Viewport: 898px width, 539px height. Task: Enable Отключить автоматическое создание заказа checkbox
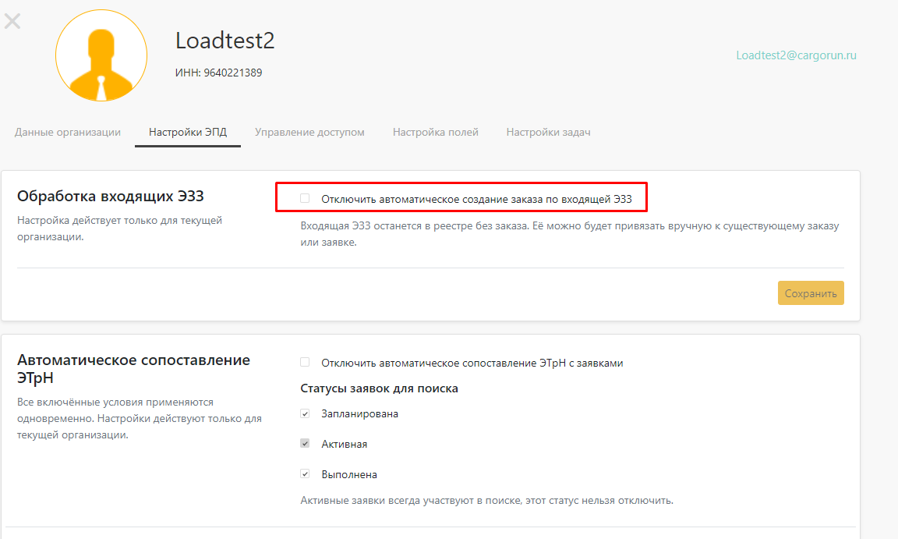pyautogui.click(x=305, y=198)
